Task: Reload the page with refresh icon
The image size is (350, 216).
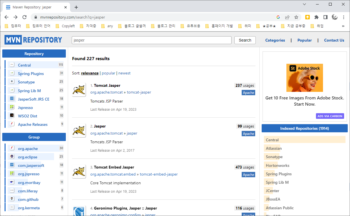Action: pyautogui.click(x=24, y=17)
